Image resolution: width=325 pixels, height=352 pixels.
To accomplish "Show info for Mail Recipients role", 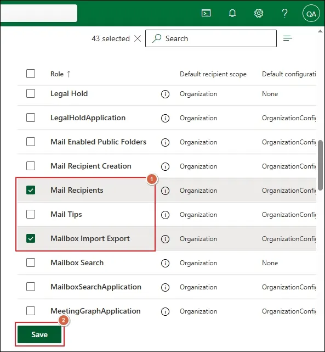I will tap(165, 191).
